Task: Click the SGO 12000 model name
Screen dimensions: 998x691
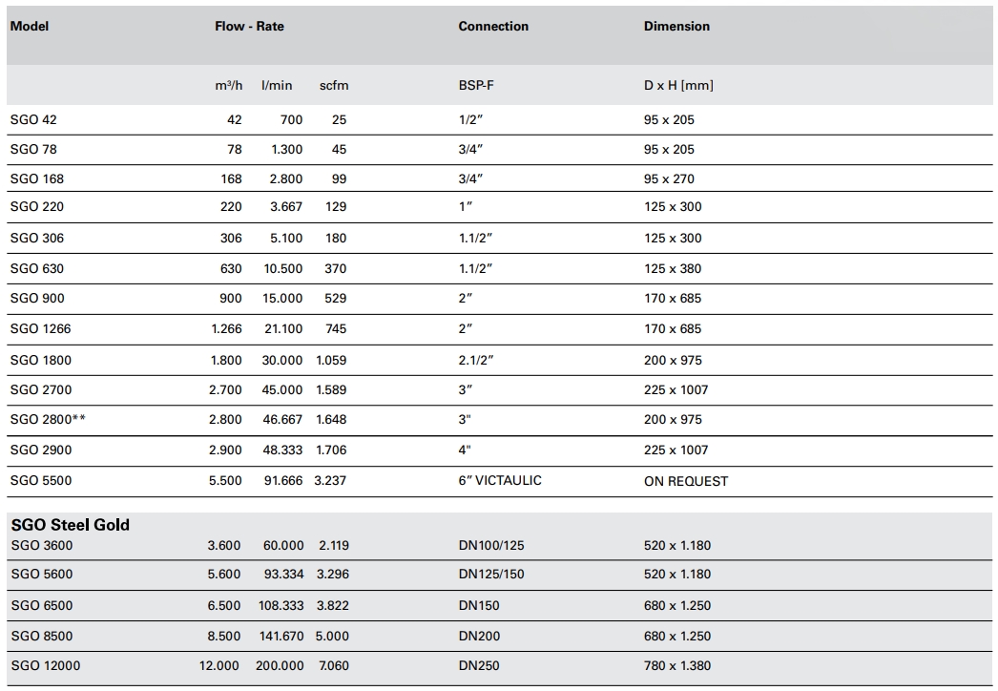Action: click(45, 666)
